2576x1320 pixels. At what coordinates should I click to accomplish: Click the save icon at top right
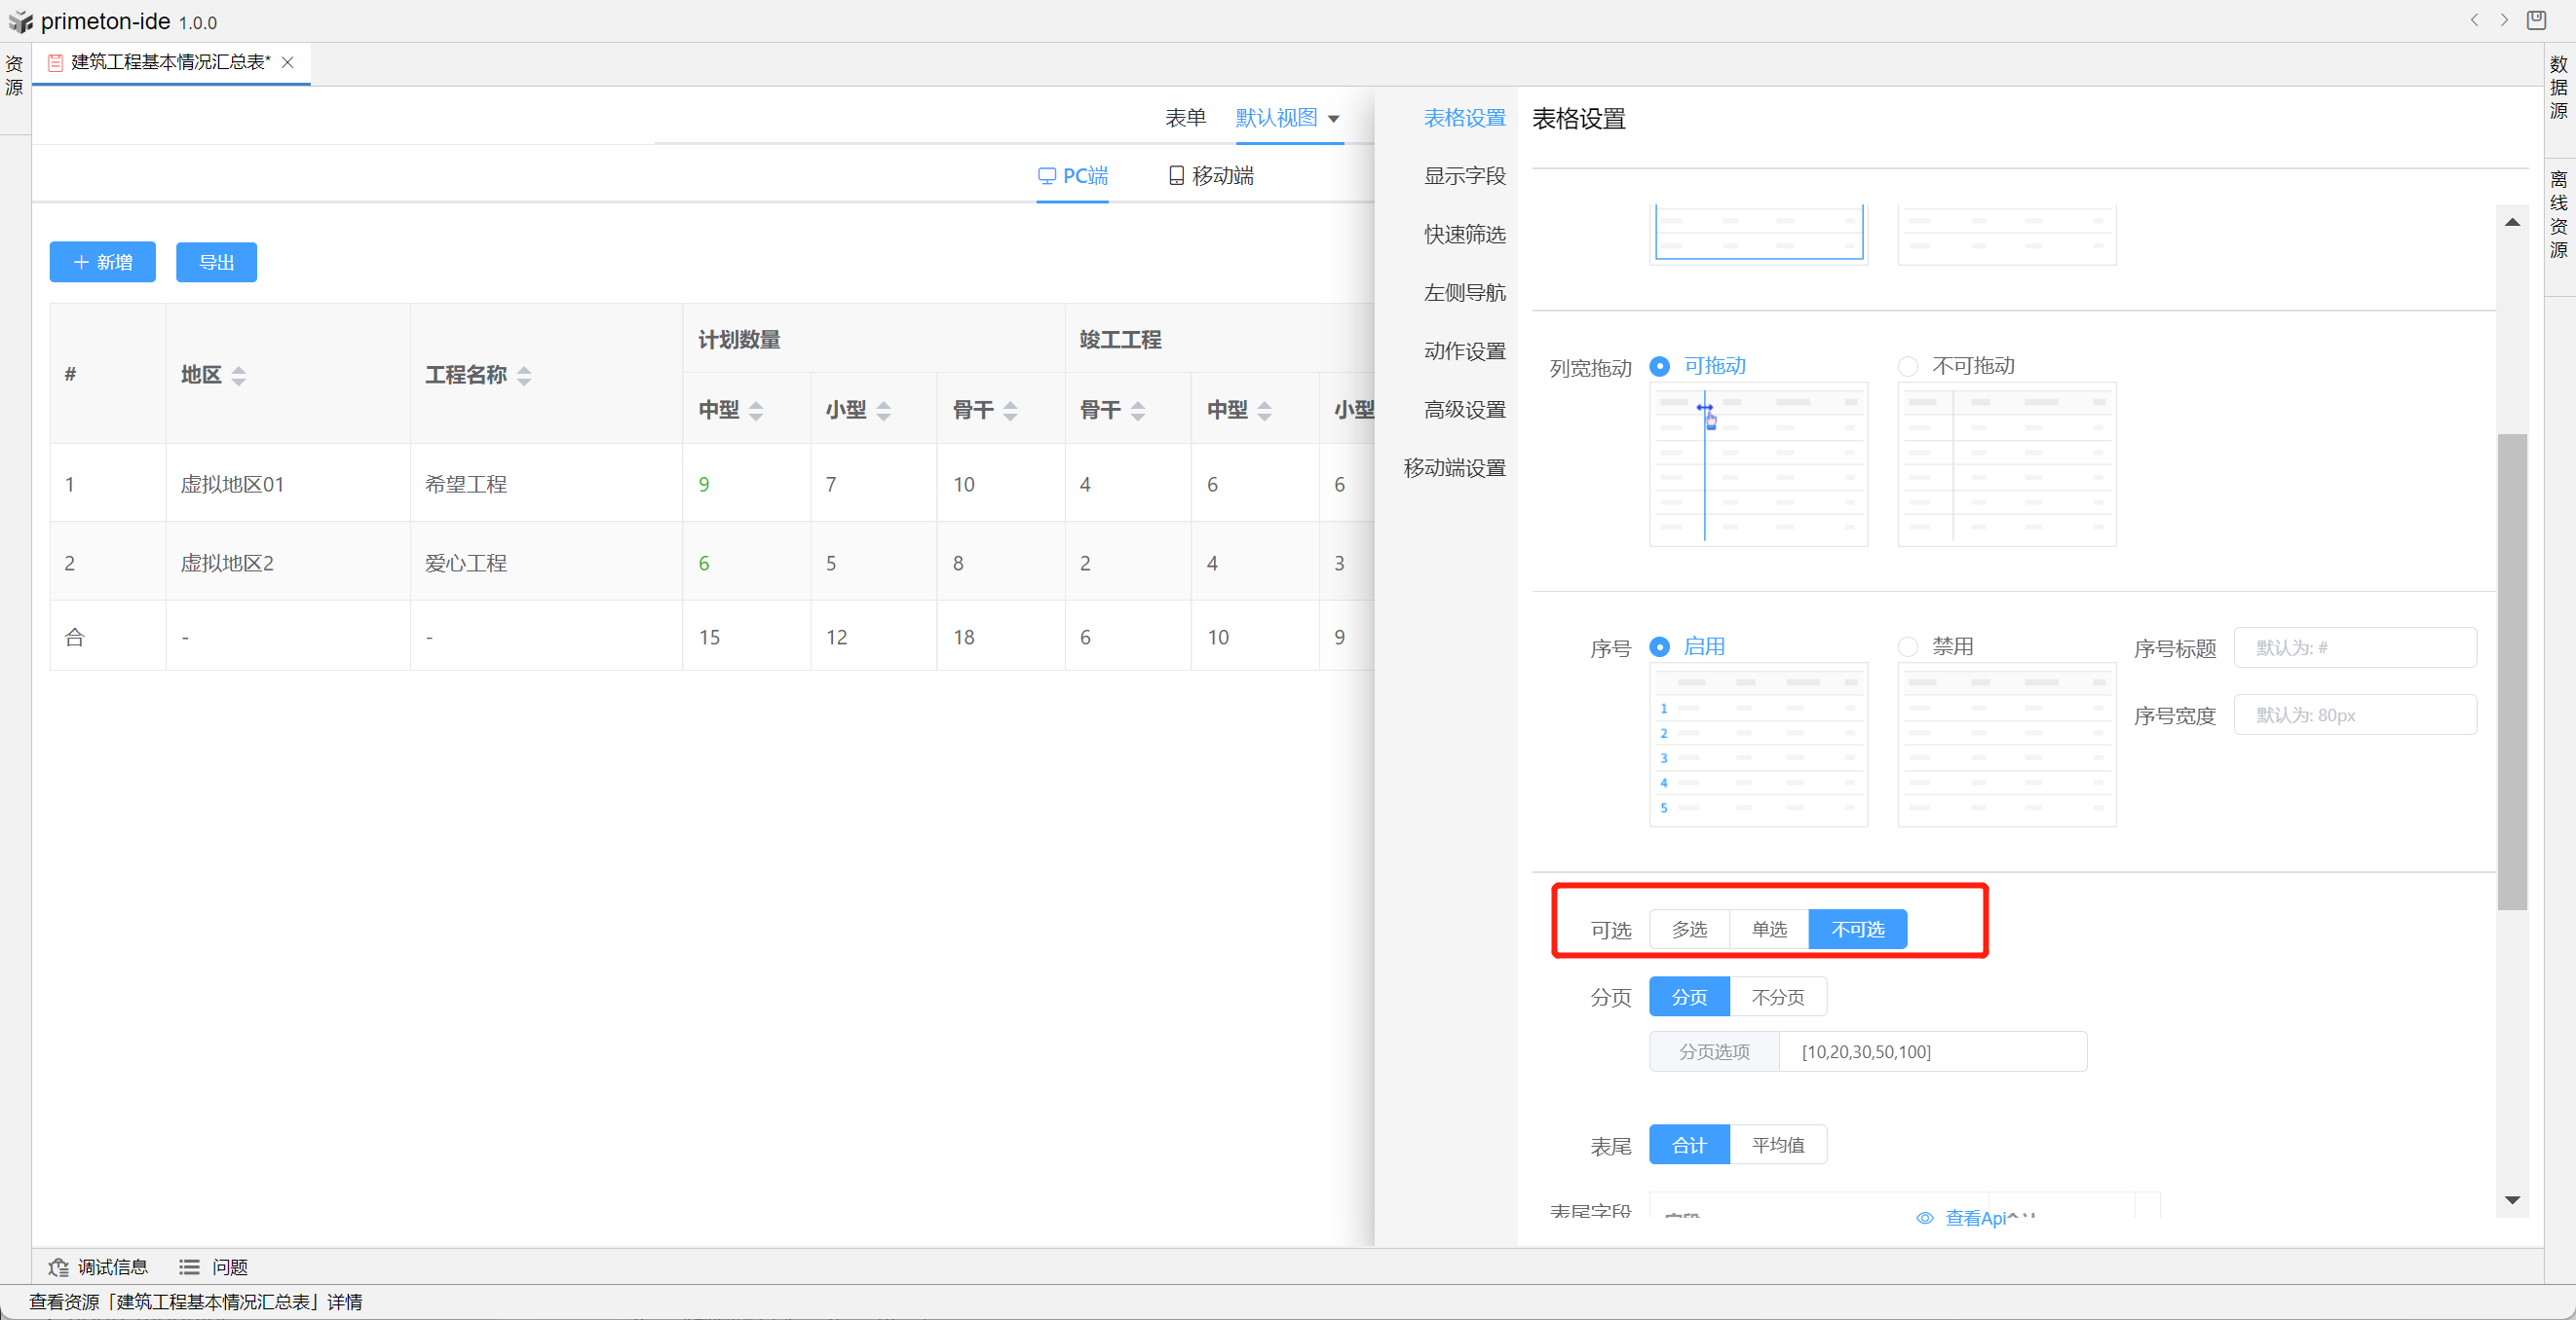(2537, 20)
